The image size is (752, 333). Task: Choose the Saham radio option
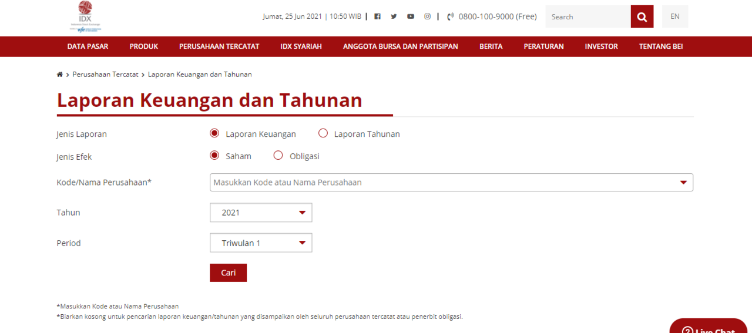click(214, 156)
